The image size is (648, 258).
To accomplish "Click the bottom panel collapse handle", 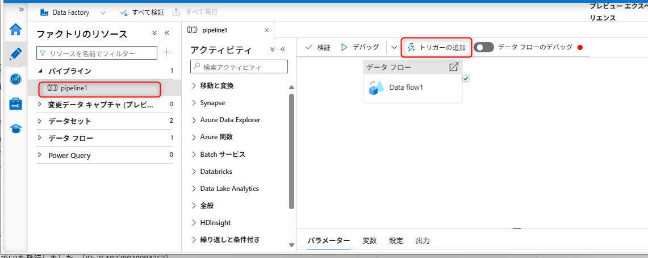I will [517, 228].
